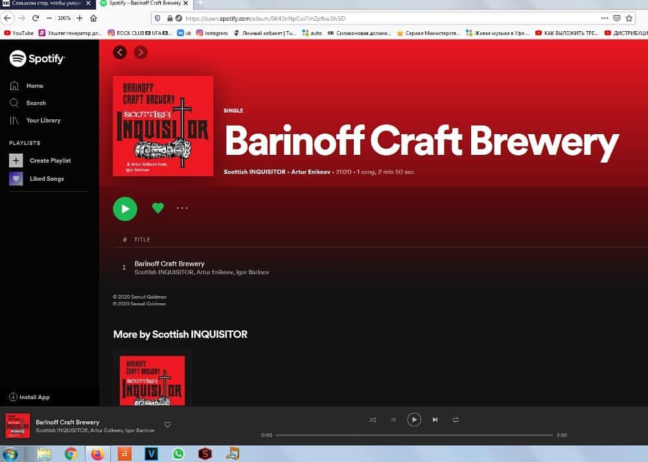Click the now-playing cover art in player bar
Screen dimensions: 648x462
[x=17, y=426]
